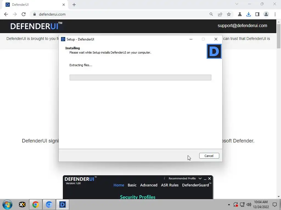Click the DefenderUI D logo in setup
Viewport: 281px width, 210px height.
pyautogui.click(x=214, y=51)
